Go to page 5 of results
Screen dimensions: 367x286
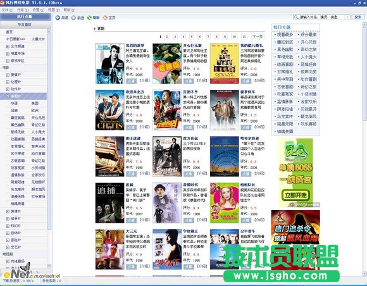pos(192,37)
